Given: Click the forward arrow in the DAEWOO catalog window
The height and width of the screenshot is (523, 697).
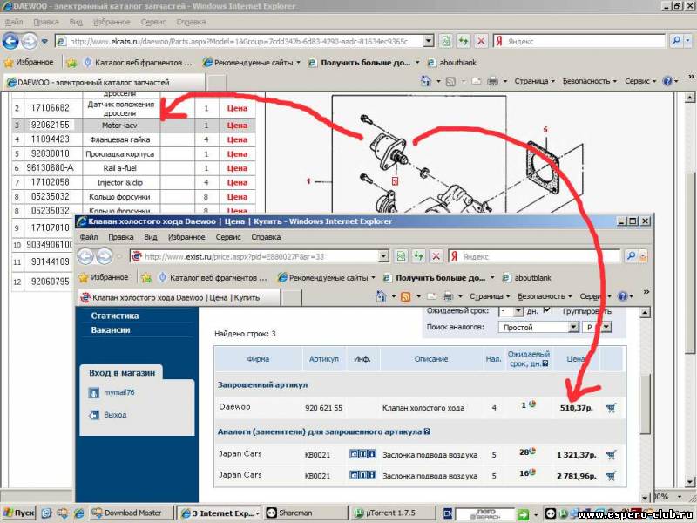Looking at the screenshot, I should coord(30,41).
